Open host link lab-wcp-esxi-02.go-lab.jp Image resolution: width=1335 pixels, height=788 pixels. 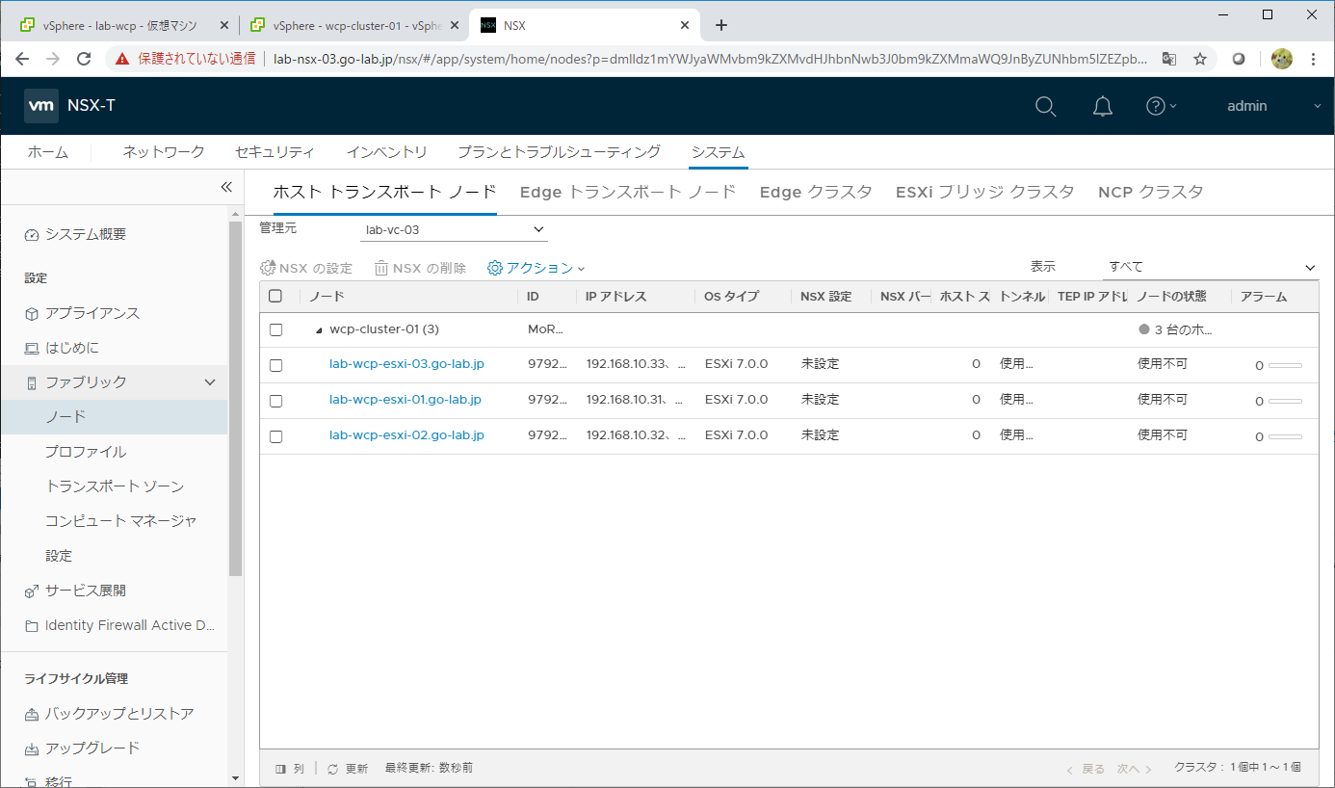406,435
